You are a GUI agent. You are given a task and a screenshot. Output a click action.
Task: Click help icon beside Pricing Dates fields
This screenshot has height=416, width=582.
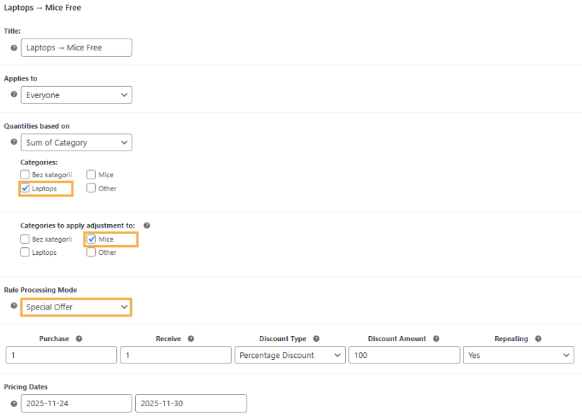point(14,403)
